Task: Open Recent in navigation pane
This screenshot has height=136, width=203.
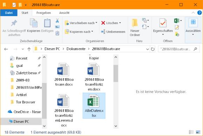Action: [x=22, y=58]
